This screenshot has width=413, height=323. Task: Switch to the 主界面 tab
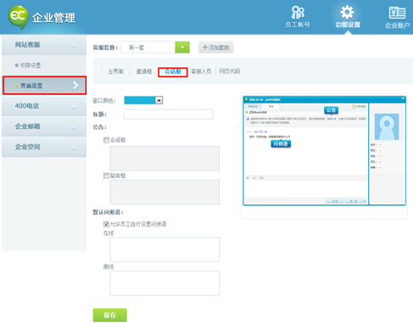click(116, 71)
